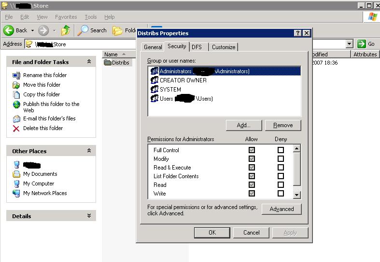Click the Rename this folder icon
The height and width of the screenshot is (262, 380).
[x=16, y=76]
